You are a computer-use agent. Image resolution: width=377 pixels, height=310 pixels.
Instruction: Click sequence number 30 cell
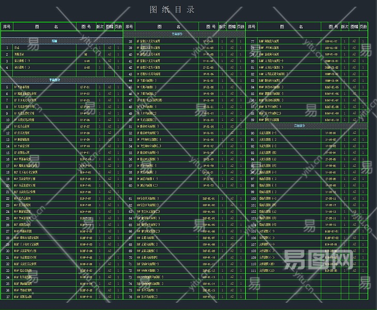coord(7,251)
